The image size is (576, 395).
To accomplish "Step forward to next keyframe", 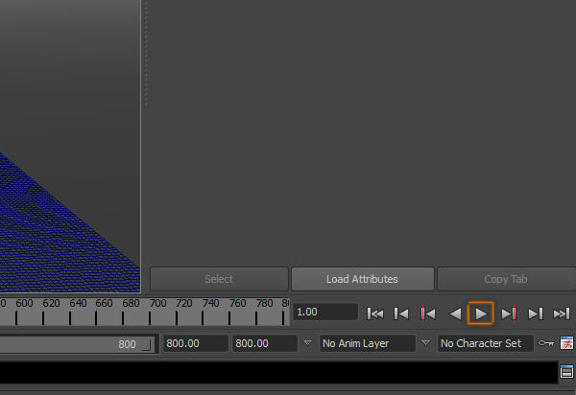I will (509, 314).
